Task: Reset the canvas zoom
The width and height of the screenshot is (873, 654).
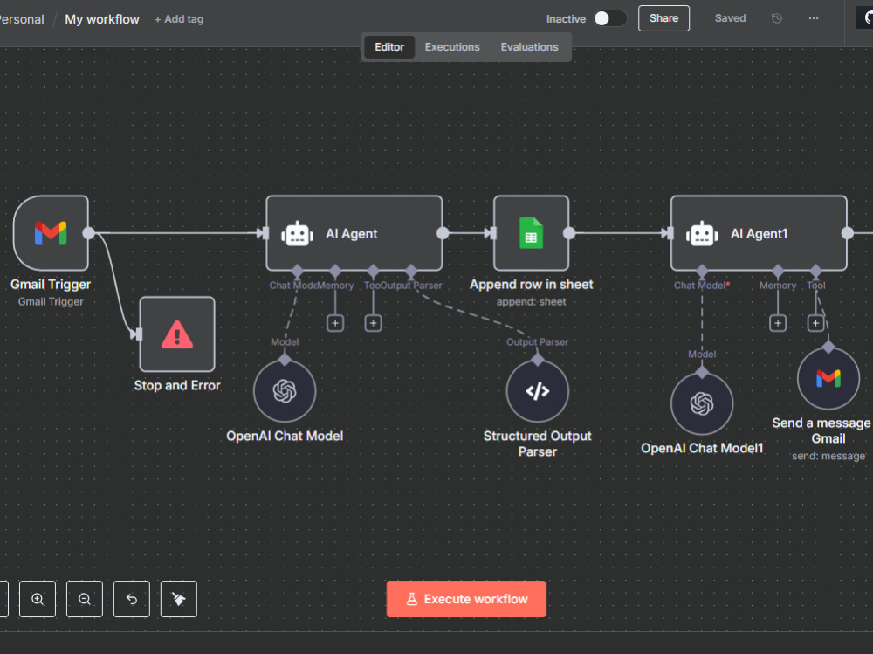Action: point(132,599)
